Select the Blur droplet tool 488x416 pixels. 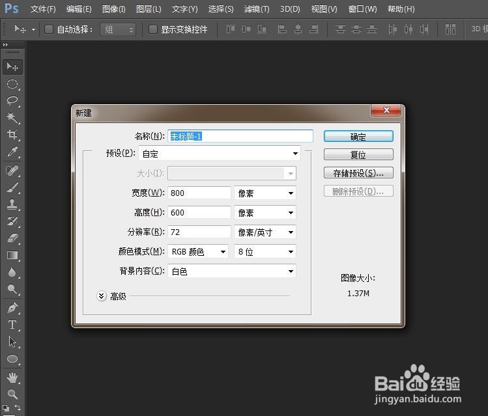tap(12, 272)
